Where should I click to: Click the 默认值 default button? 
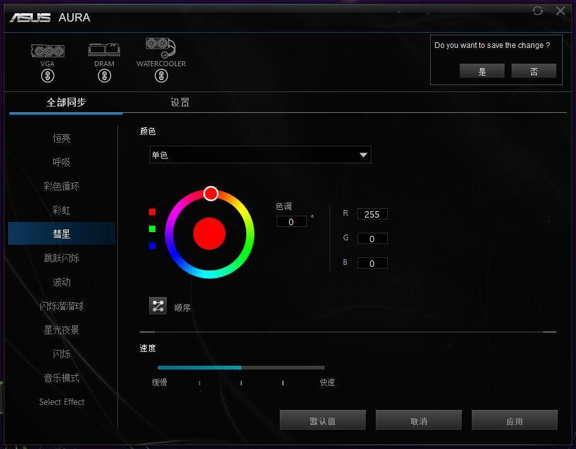pyautogui.click(x=323, y=420)
